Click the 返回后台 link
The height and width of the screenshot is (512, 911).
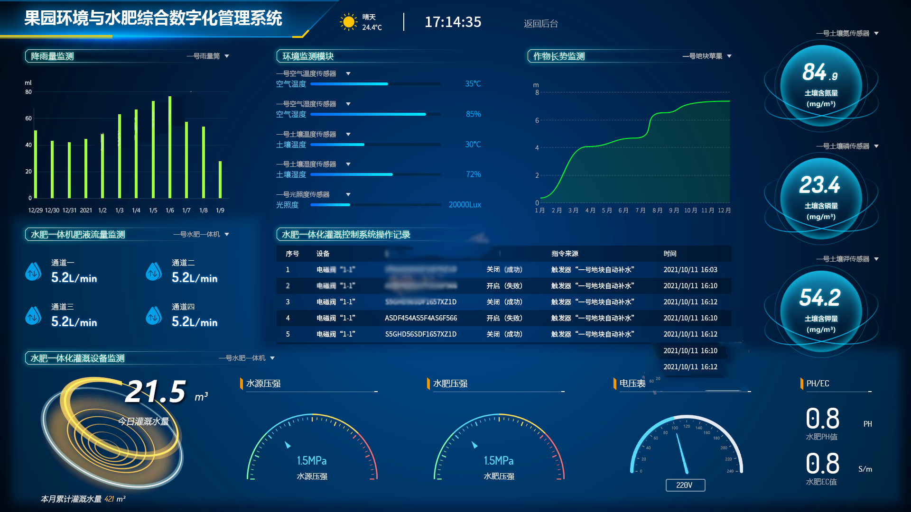tap(541, 24)
